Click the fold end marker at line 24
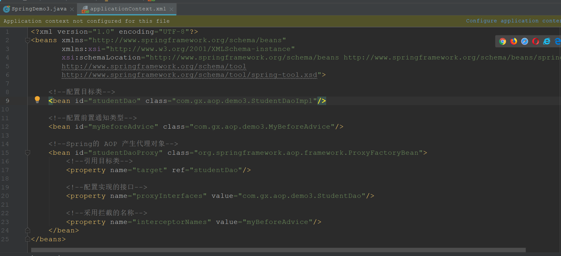The width and height of the screenshot is (561, 256). click(x=28, y=230)
